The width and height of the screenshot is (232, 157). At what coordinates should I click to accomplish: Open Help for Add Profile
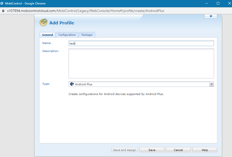[x=205, y=150]
